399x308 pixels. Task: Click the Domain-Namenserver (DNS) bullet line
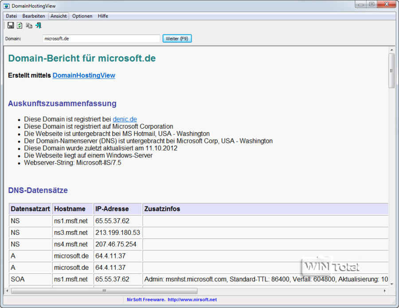tap(149, 141)
